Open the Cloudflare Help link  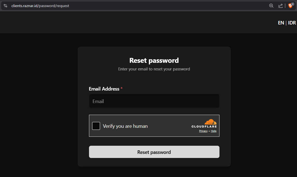click(x=213, y=131)
